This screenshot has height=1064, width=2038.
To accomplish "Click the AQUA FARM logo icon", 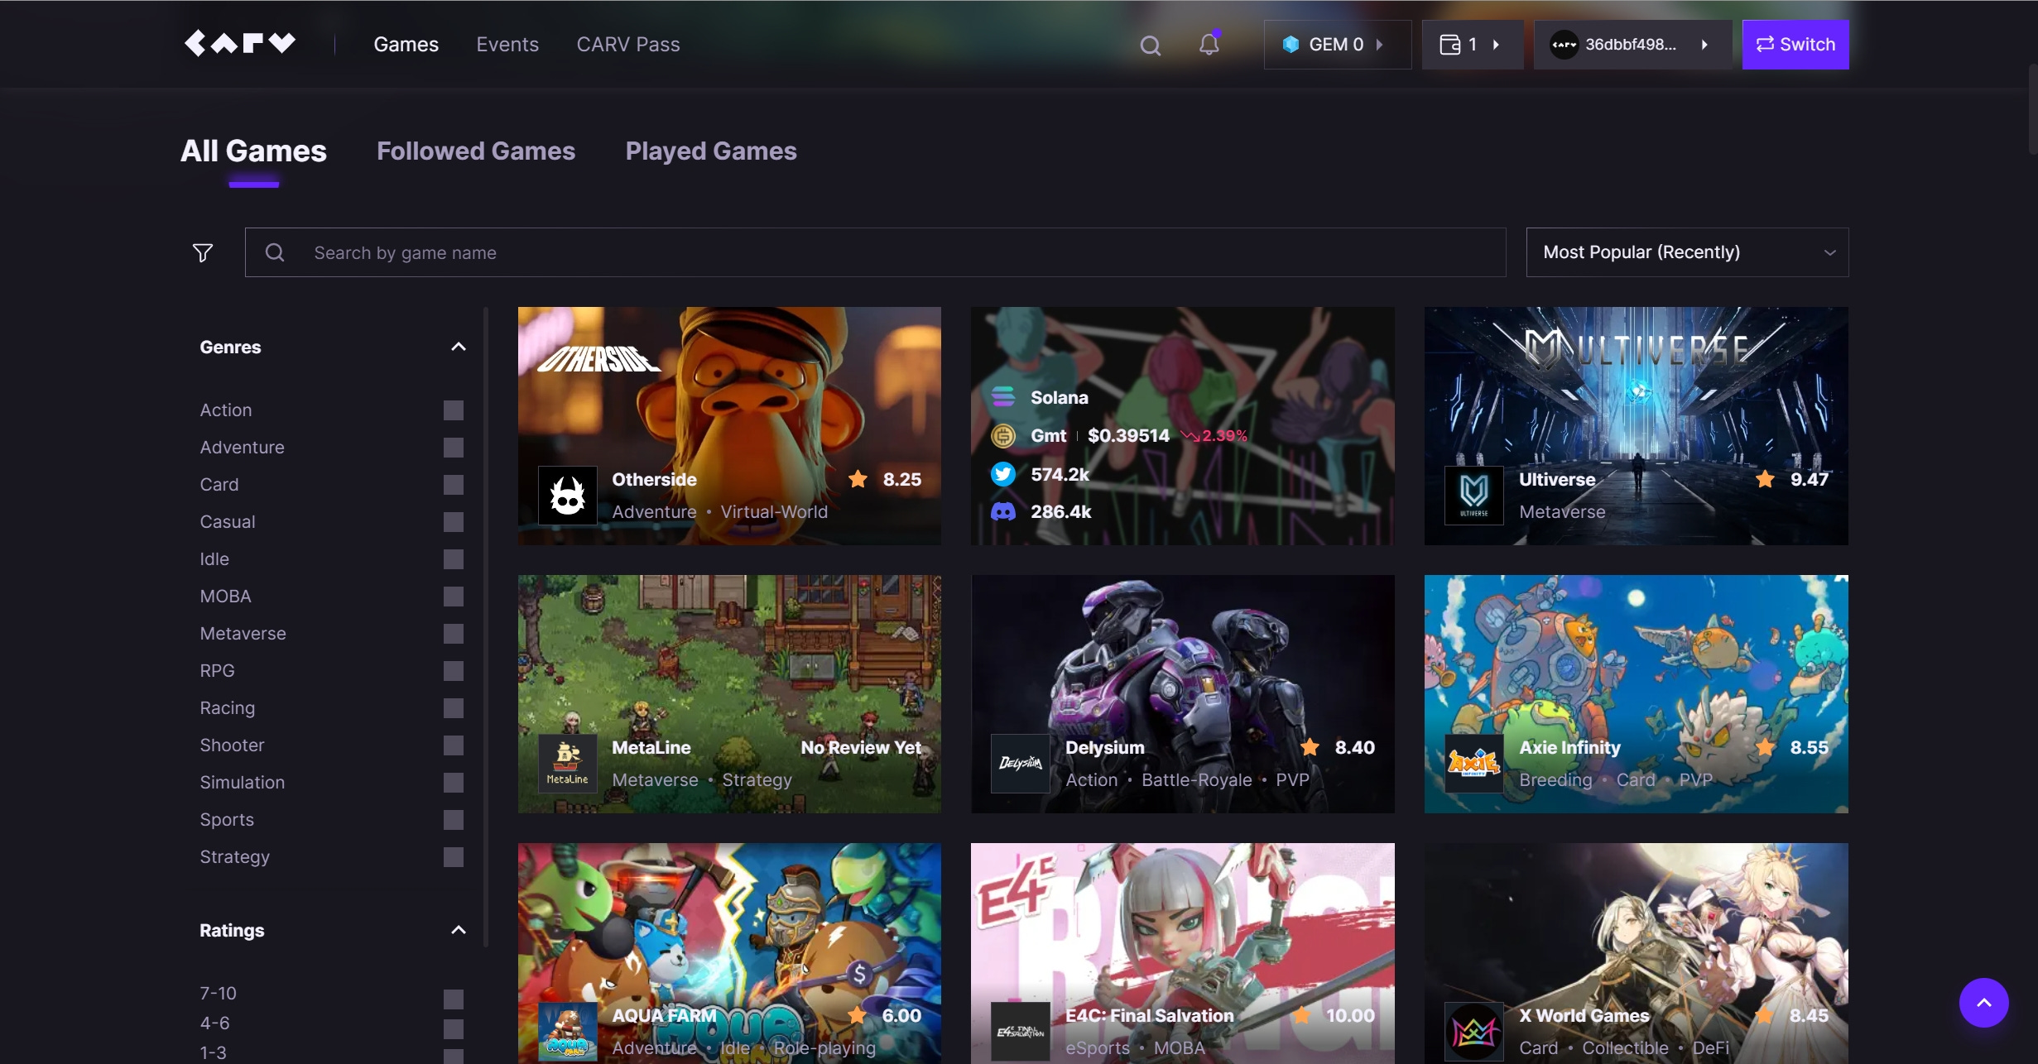I will pyautogui.click(x=567, y=1031).
